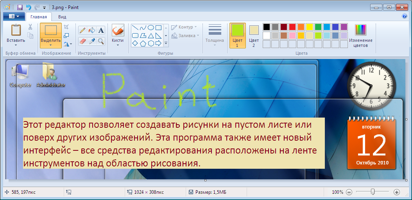Pick the yellow color swatch
Image resolution: width=412 pixels, height=200 pixels.
coord(310,27)
